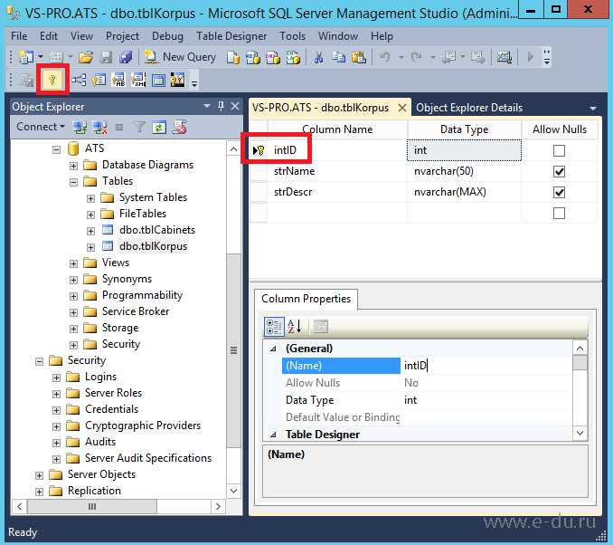Open the Table Designer menu
The width and height of the screenshot is (613, 545).
tap(231, 36)
